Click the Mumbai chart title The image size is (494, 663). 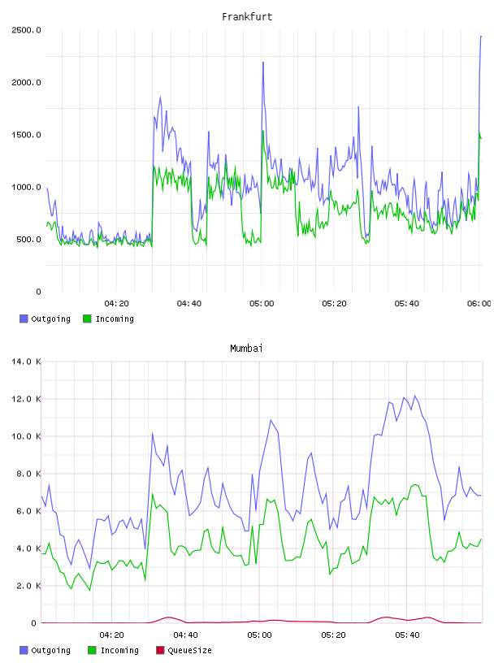tap(246, 349)
